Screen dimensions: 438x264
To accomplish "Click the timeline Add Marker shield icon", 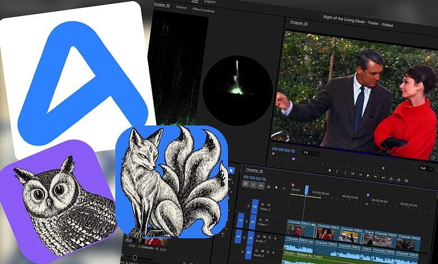I will click(276, 187).
